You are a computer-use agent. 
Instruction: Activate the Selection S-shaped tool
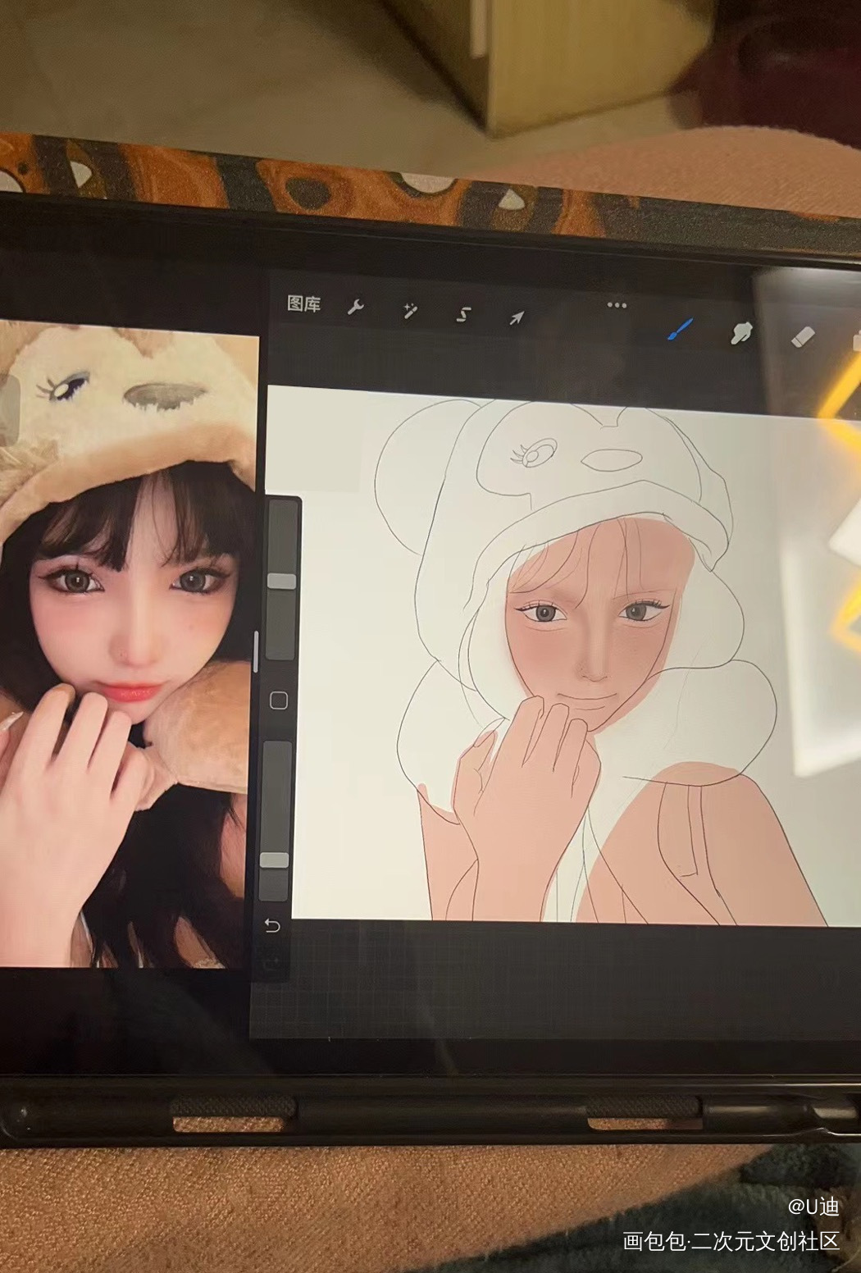pyautogui.click(x=464, y=314)
